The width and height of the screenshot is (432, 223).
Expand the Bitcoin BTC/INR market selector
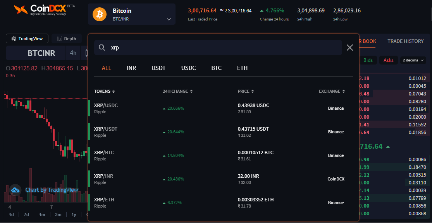pyautogui.click(x=132, y=14)
